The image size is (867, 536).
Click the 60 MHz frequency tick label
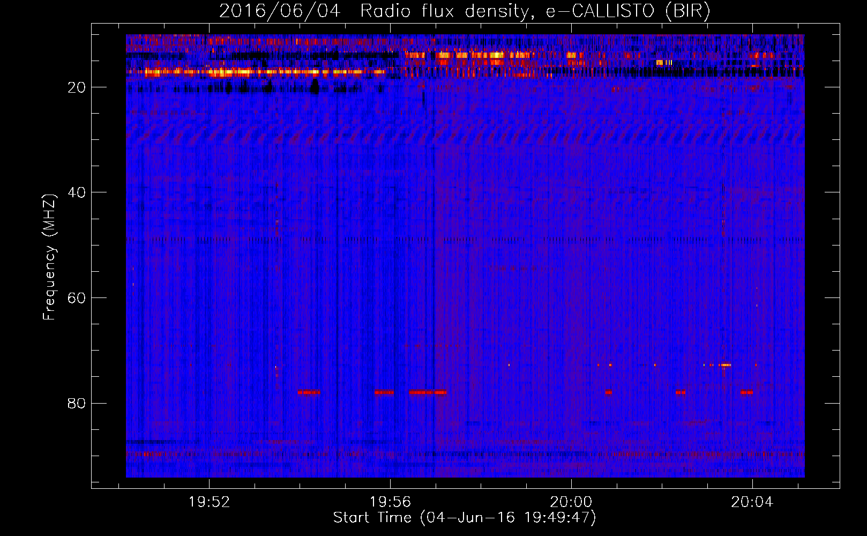coord(77,298)
